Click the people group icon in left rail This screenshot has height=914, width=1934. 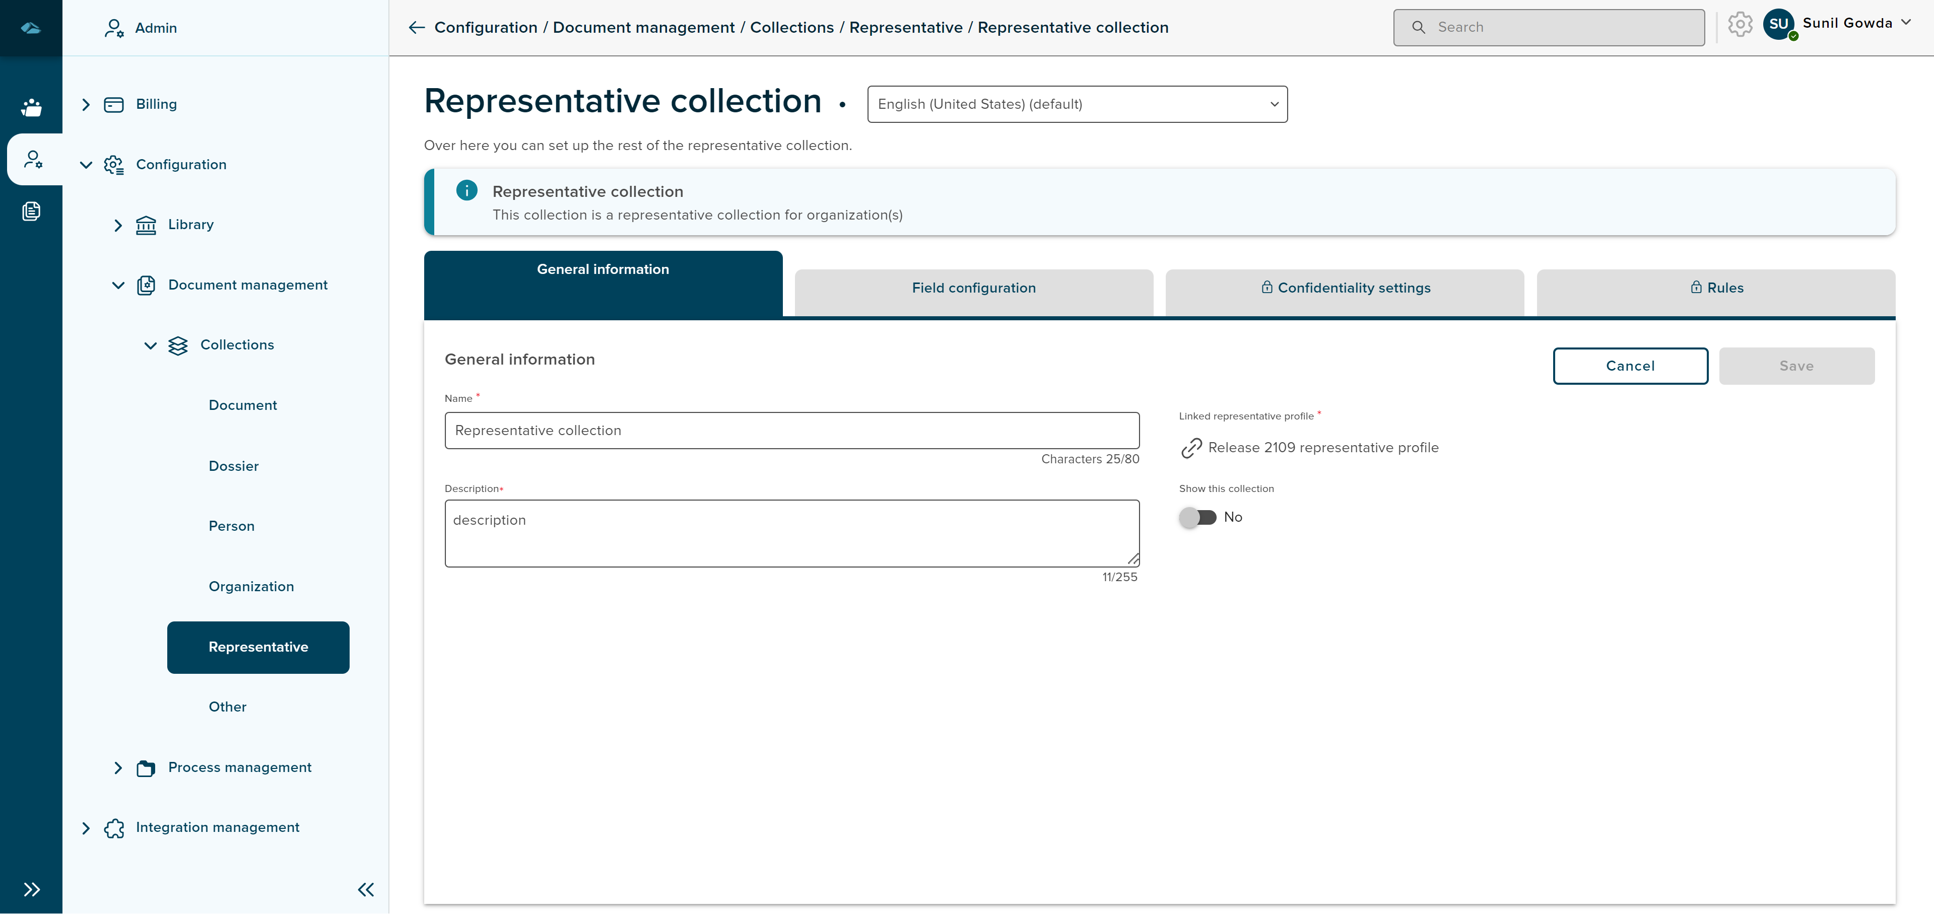(31, 107)
